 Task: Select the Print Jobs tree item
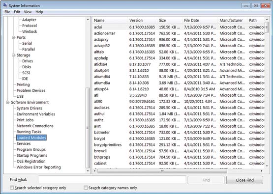[x=25, y=120]
